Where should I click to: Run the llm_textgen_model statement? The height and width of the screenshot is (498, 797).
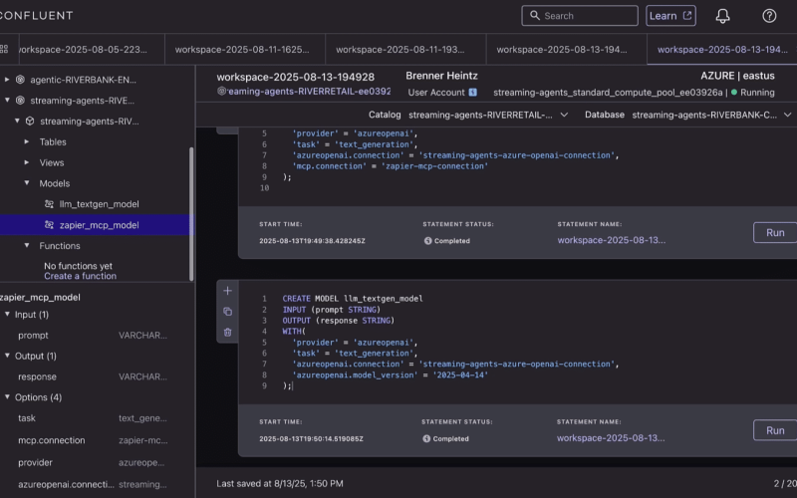[775, 430]
